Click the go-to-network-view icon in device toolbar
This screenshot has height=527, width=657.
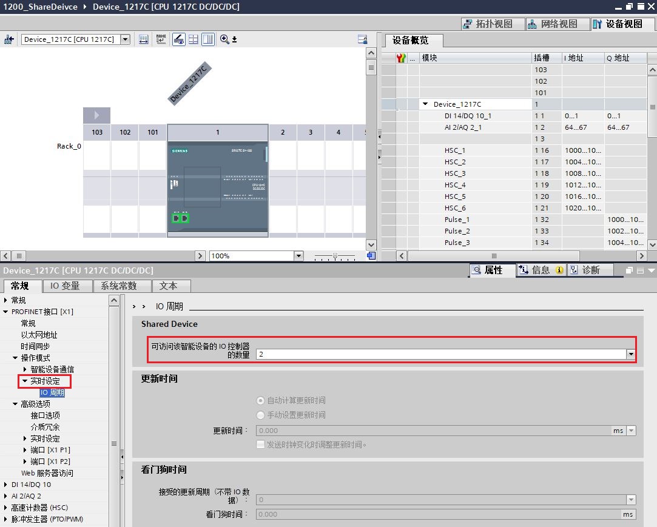pos(9,39)
